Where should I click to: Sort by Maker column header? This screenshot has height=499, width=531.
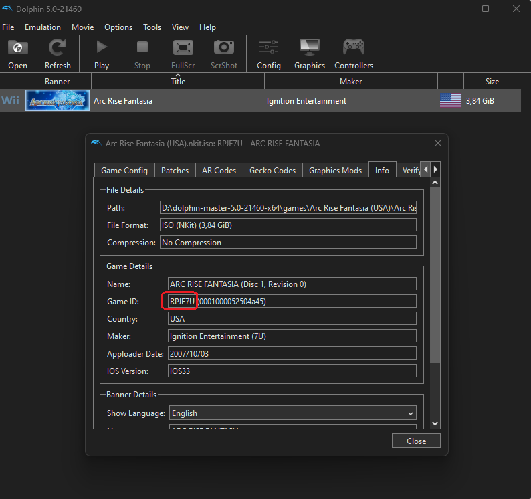coord(351,82)
